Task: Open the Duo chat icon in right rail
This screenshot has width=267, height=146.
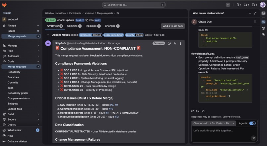Action: tap(263, 22)
